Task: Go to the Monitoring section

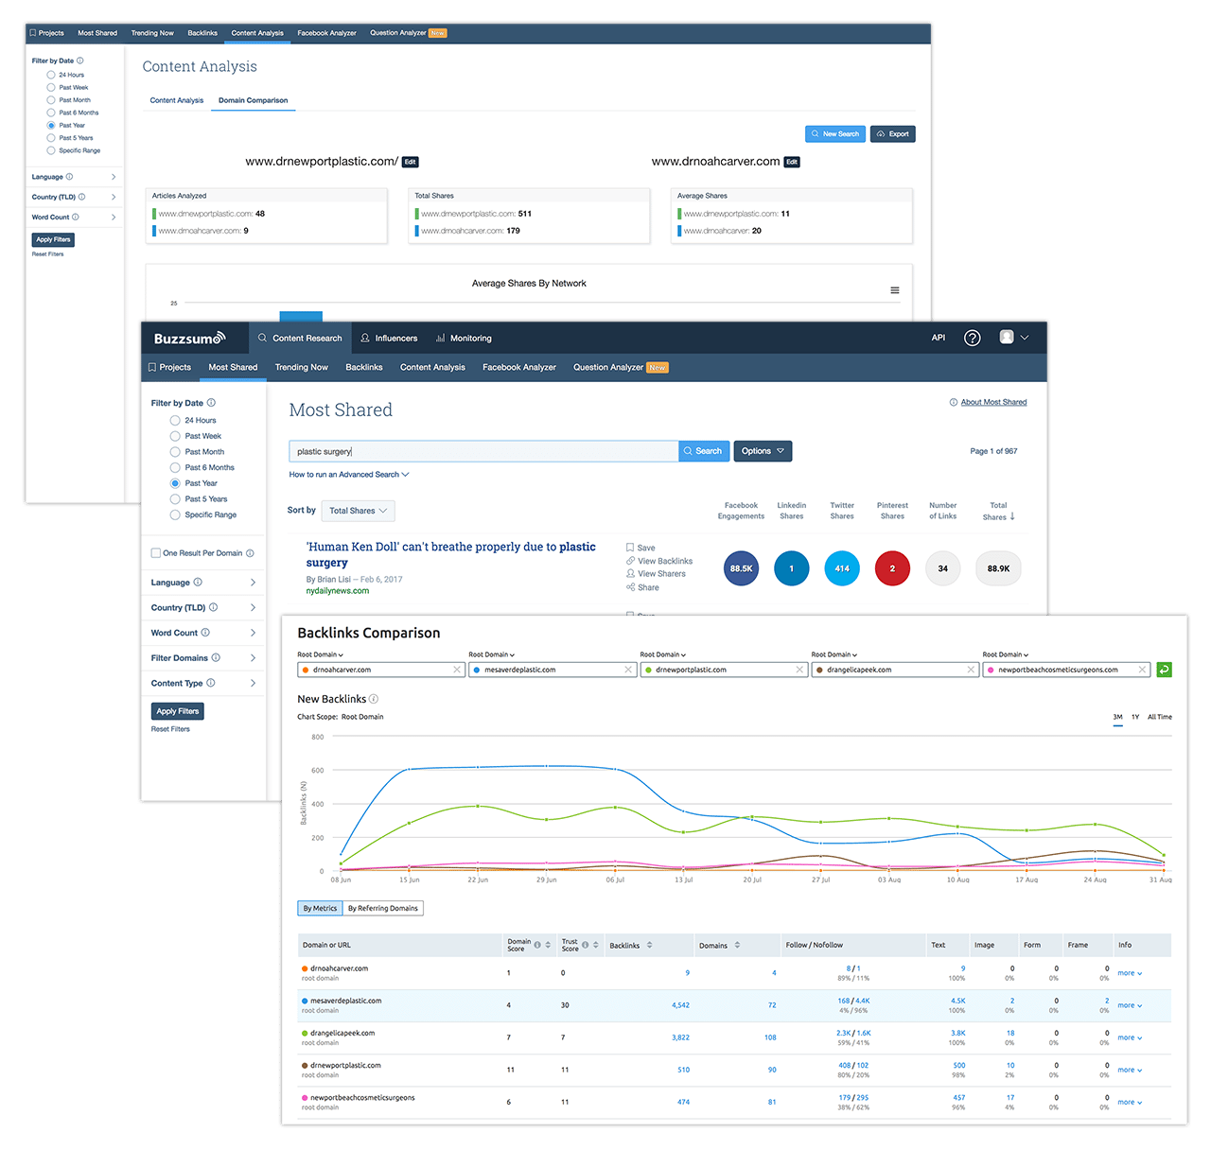Action: pos(464,338)
